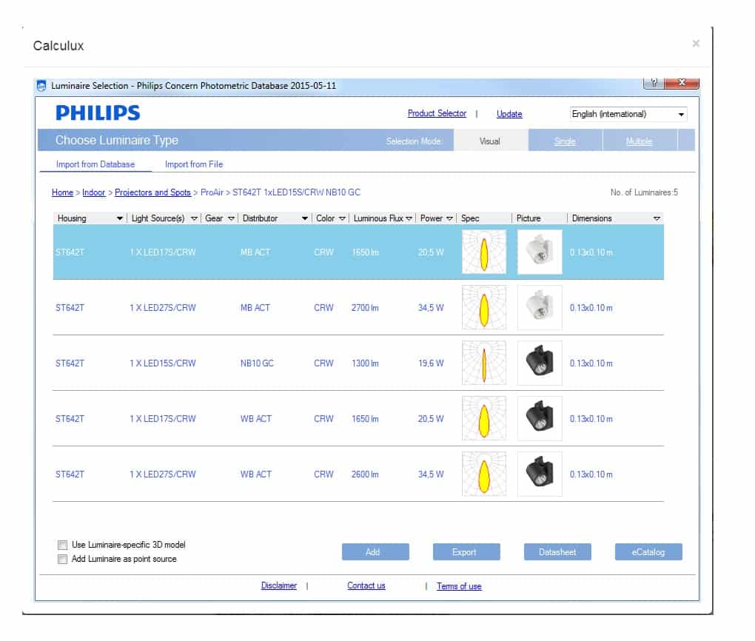Click the Projectors and Spots breadcrumb link
The width and height of the screenshot is (755, 641).
pos(152,192)
